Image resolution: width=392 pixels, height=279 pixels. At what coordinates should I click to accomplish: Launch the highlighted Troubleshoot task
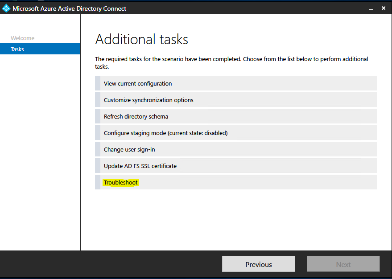pos(121,182)
